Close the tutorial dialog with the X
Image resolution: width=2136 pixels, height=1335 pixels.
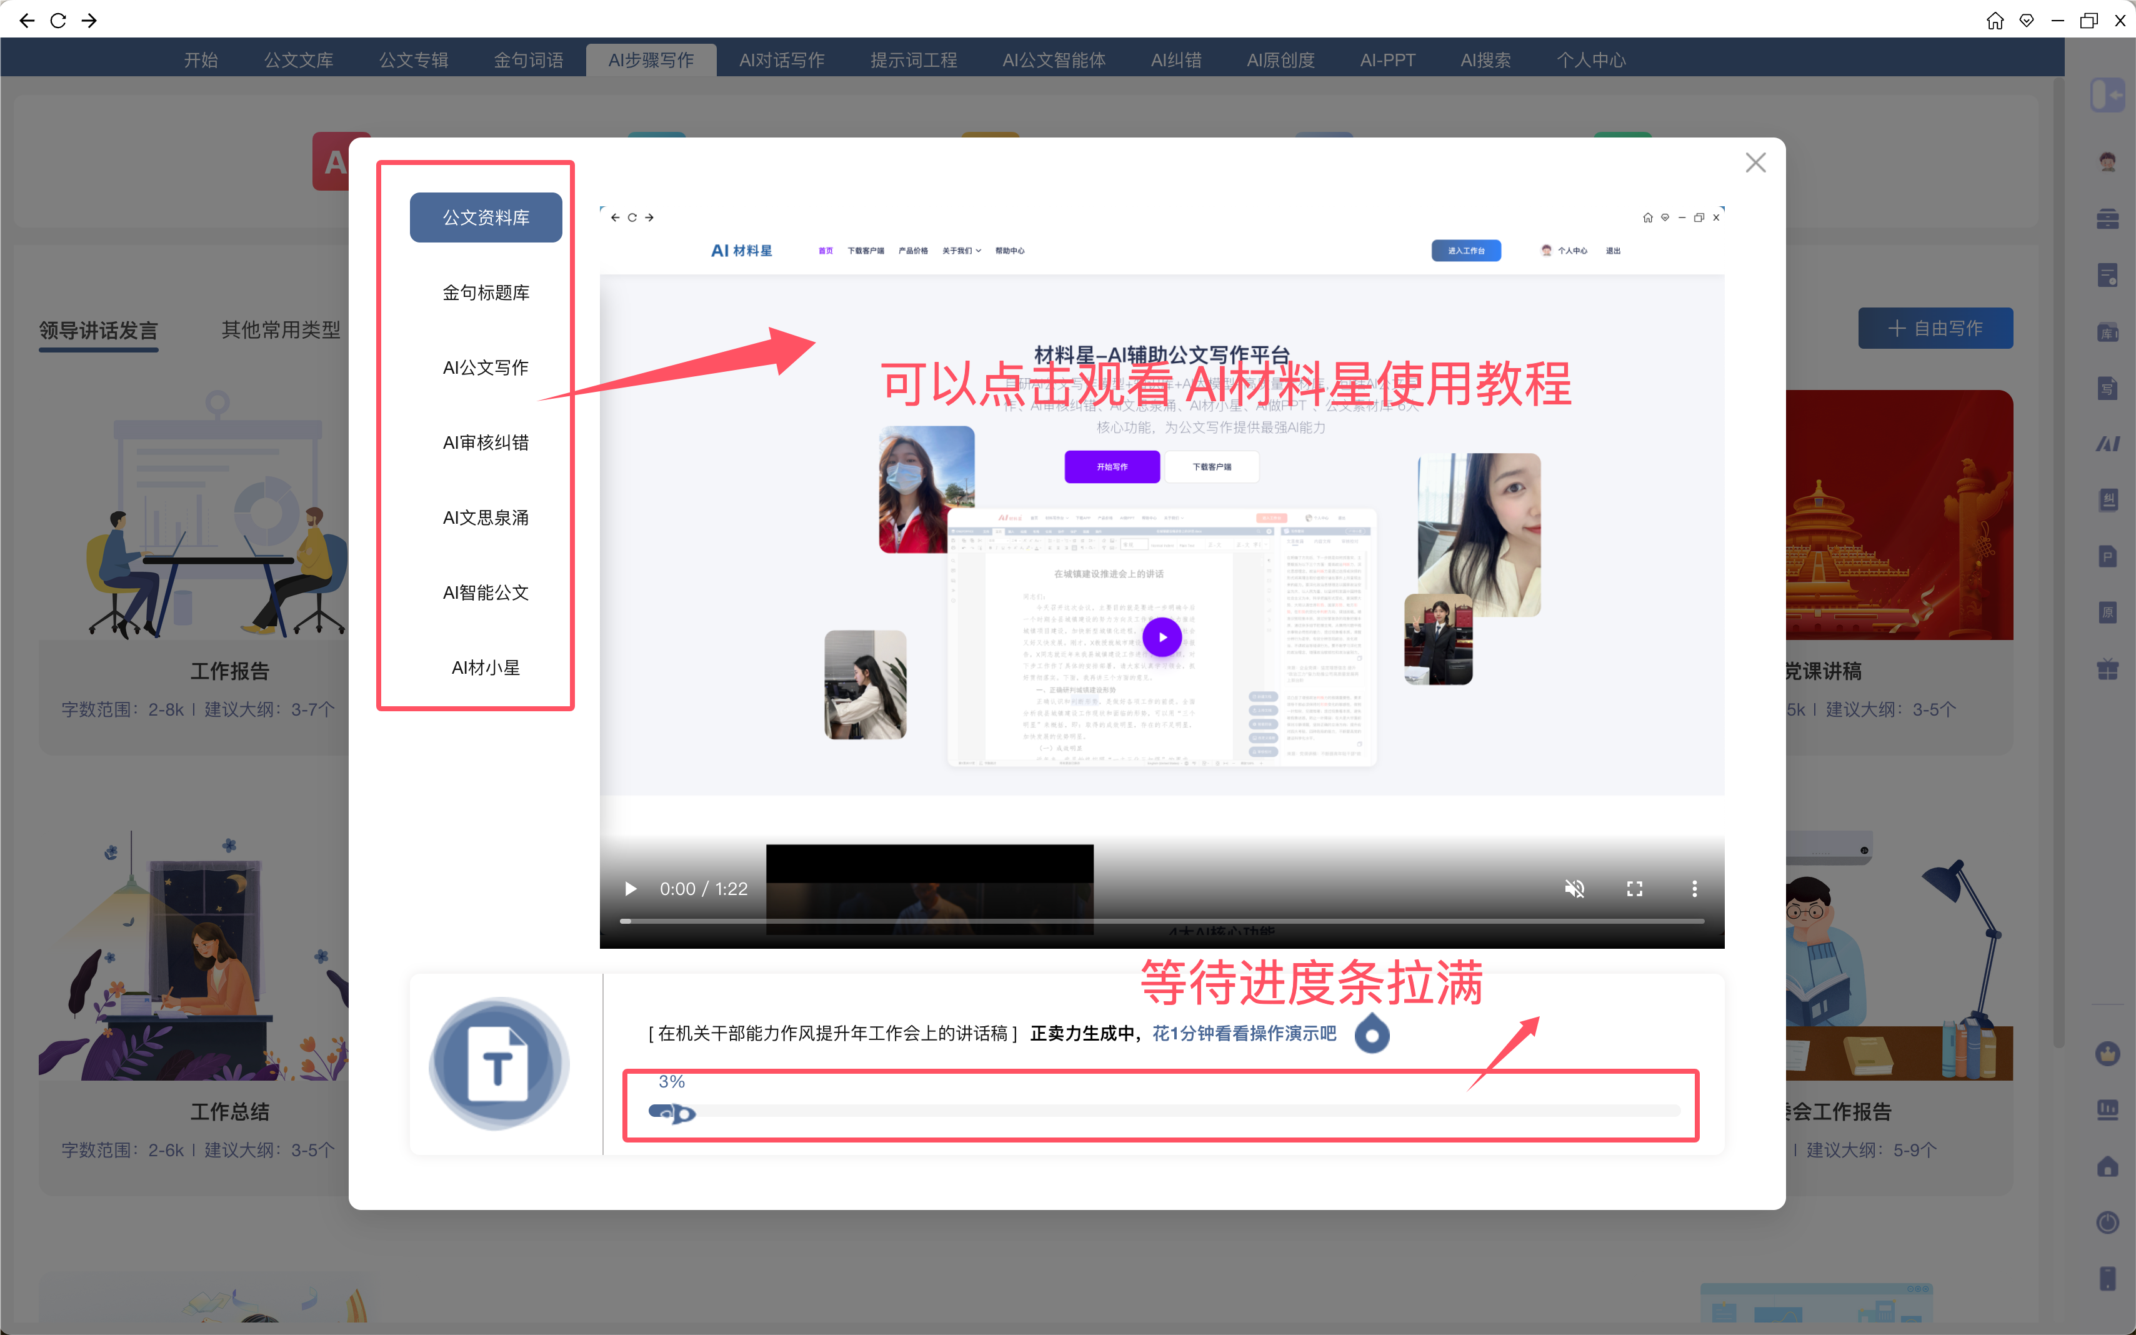pyautogui.click(x=1755, y=162)
